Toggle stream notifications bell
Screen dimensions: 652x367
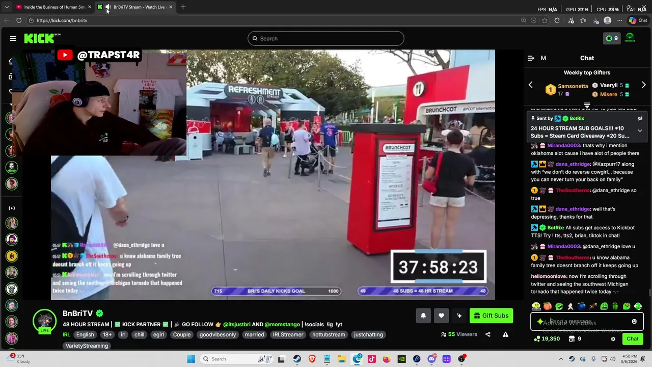(423, 316)
